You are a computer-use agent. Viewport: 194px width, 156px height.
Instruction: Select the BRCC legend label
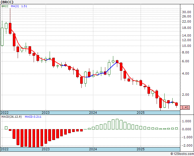click(5, 6)
